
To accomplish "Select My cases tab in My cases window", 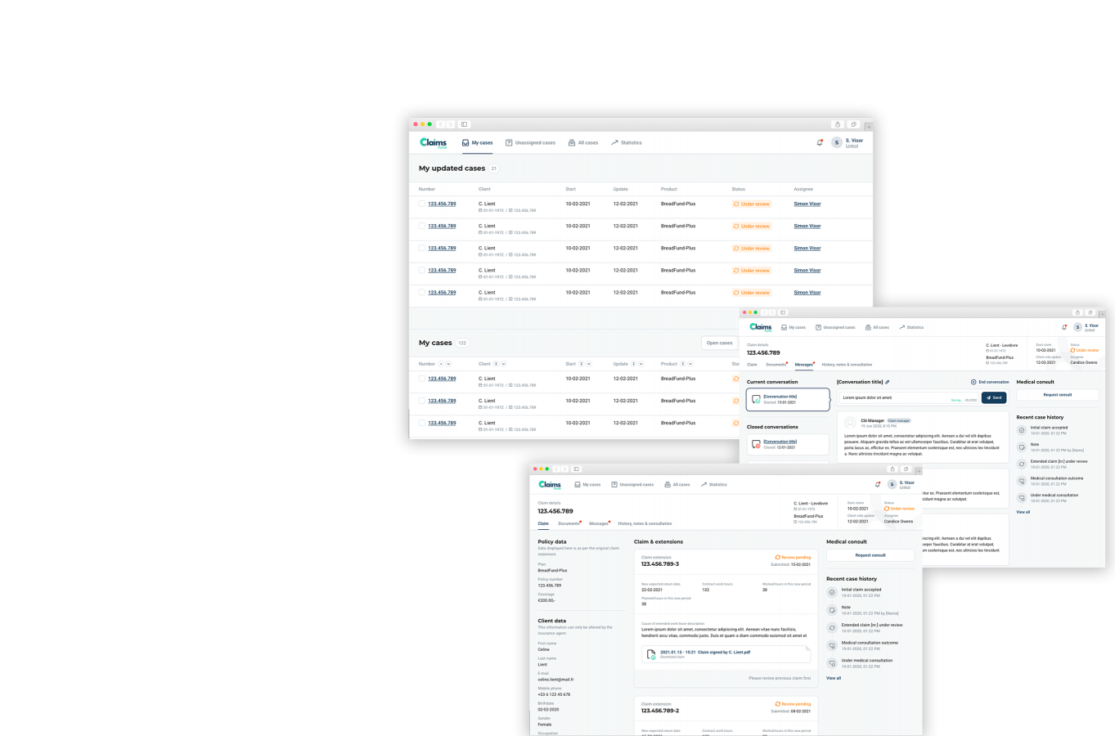I will tap(478, 143).
